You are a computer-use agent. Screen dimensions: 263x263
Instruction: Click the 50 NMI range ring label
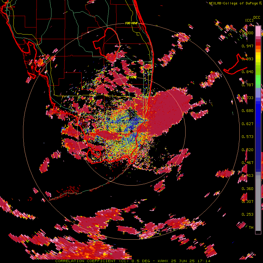pyautogui.click(x=131, y=77)
